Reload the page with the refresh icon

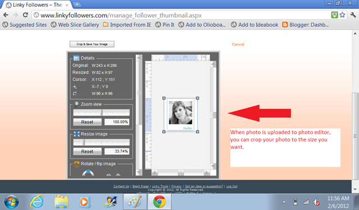[x=25, y=15]
